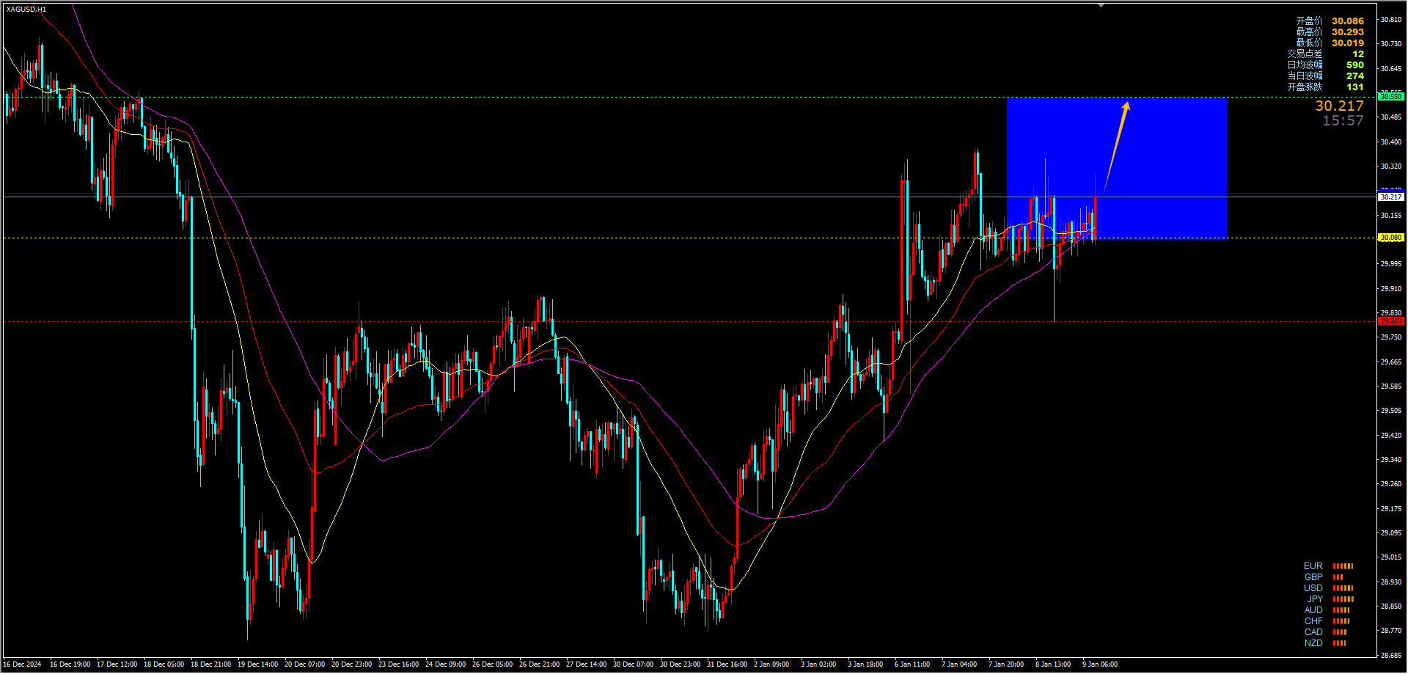Screen dimensions: 1408x674
Task: Click the 26 Dec 05:00 time axis label
Action: pyautogui.click(x=492, y=664)
